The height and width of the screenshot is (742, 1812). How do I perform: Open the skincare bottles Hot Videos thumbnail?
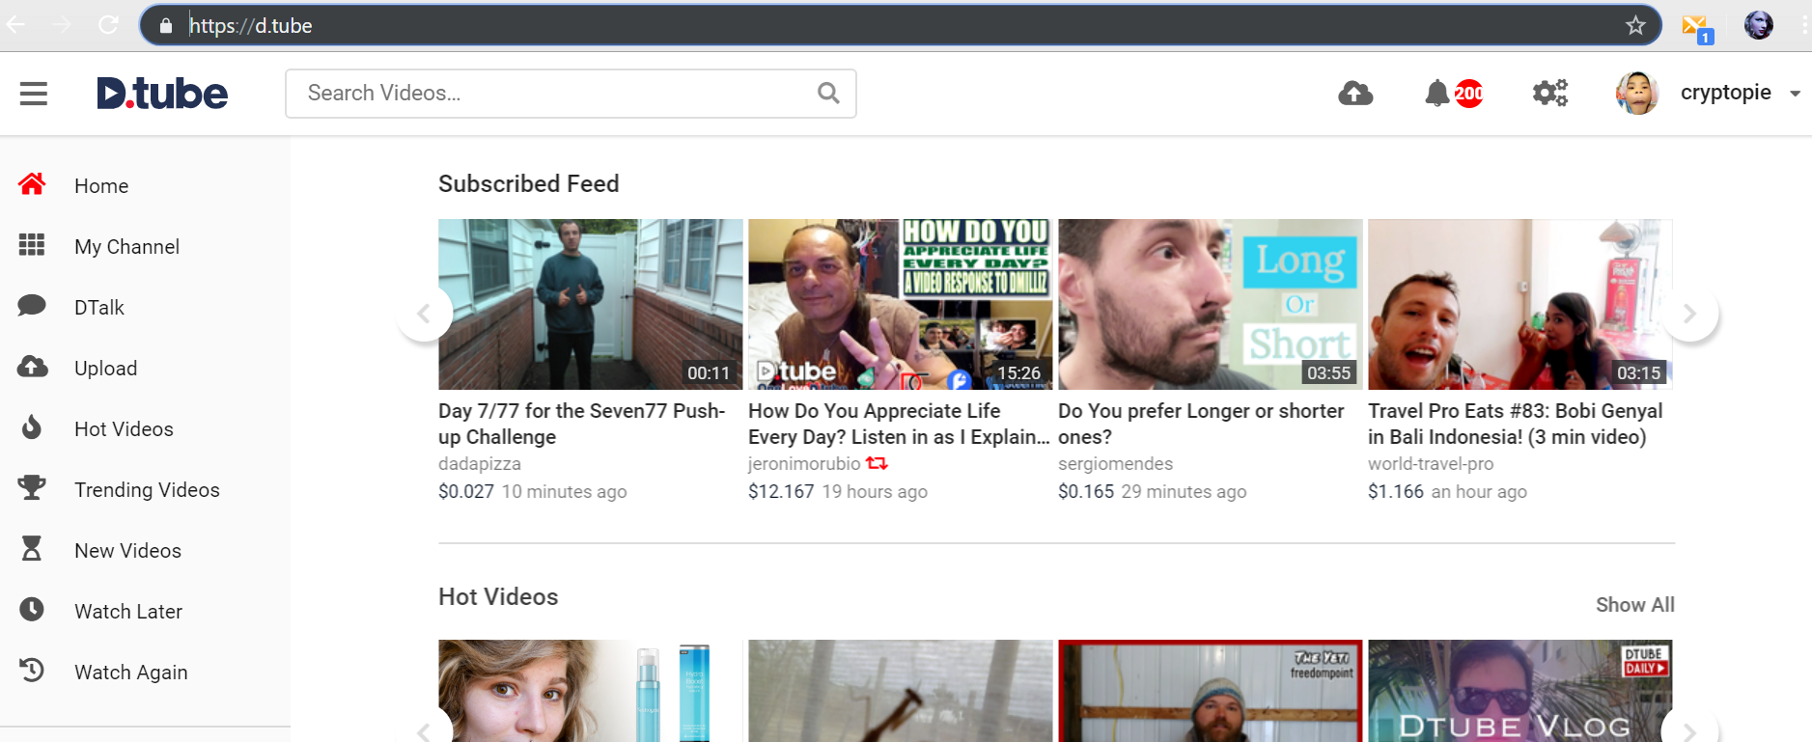(x=591, y=691)
